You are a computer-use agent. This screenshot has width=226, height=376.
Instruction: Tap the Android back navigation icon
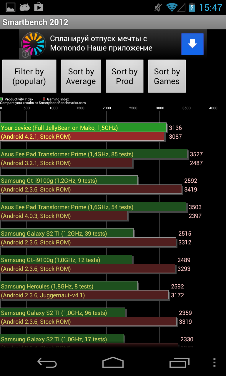click(x=47, y=363)
